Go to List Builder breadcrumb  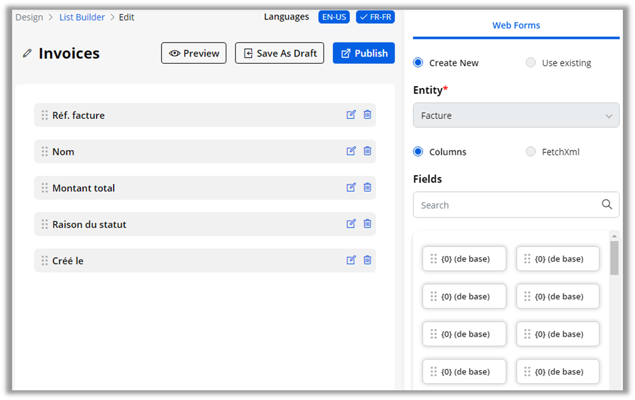click(82, 17)
